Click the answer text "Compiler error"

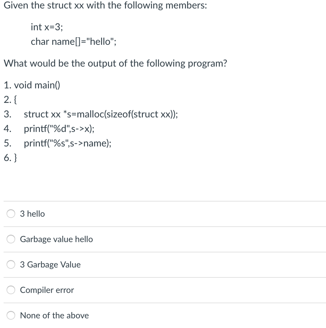[x=47, y=290]
